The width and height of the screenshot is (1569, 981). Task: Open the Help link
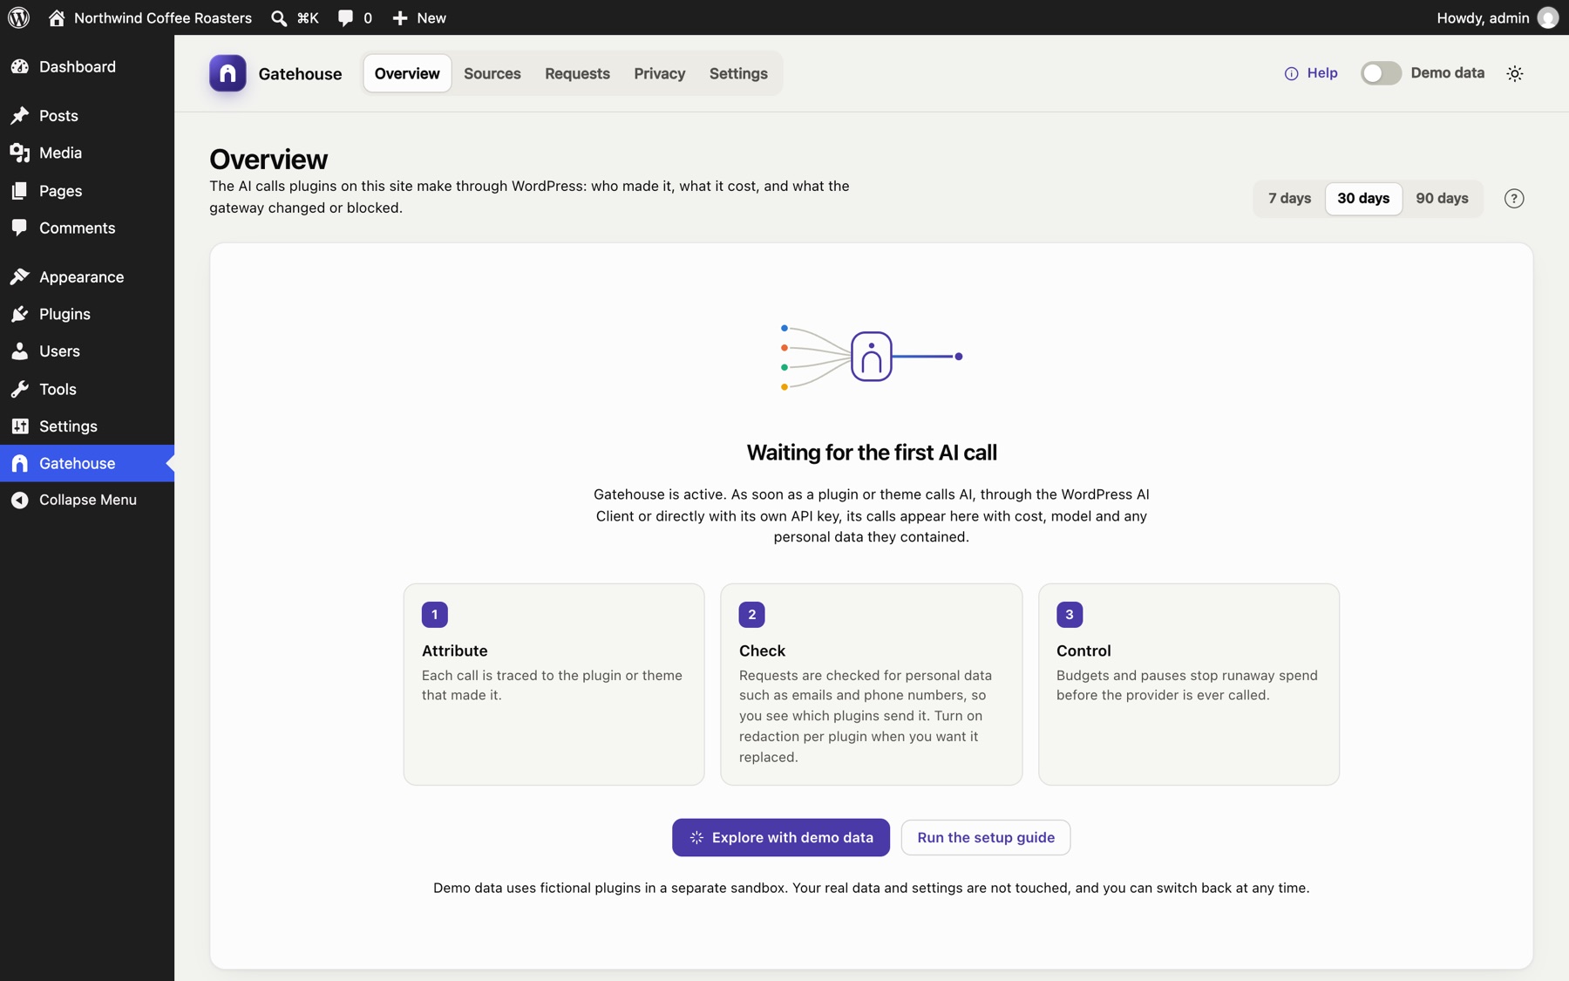point(1311,73)
